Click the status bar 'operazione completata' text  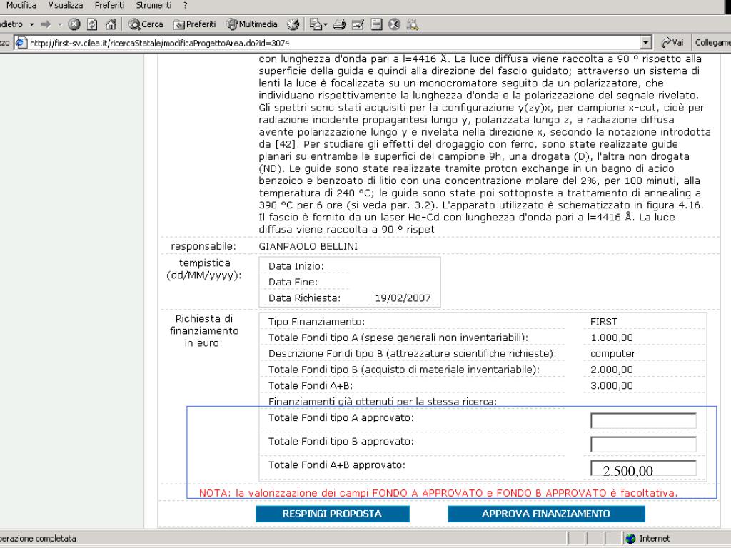pyautogui.click(x=39, y=539)
